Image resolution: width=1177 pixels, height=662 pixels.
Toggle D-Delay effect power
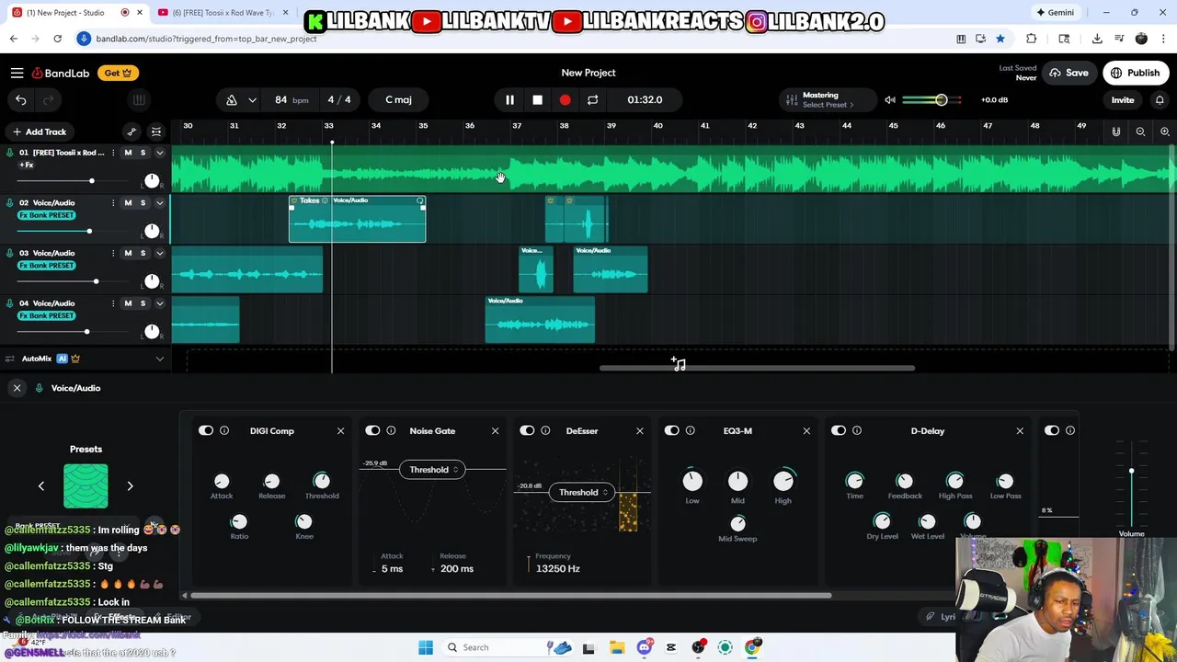(x=839, y=430)
